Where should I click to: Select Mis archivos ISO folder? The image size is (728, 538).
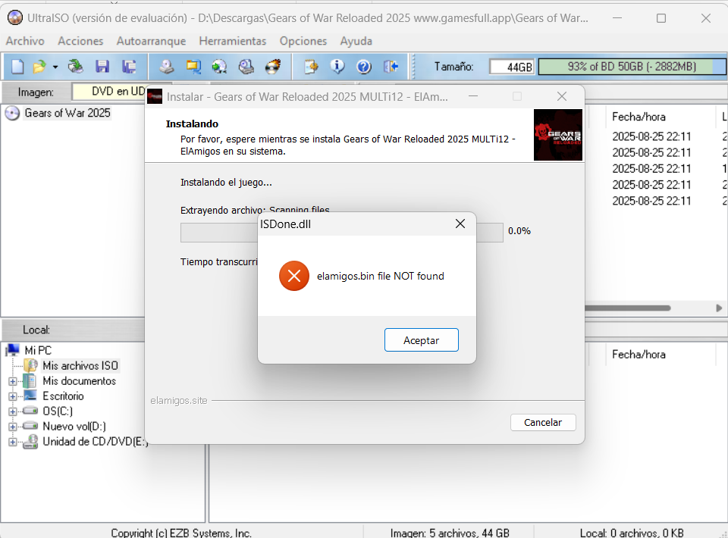coord(80,365)
